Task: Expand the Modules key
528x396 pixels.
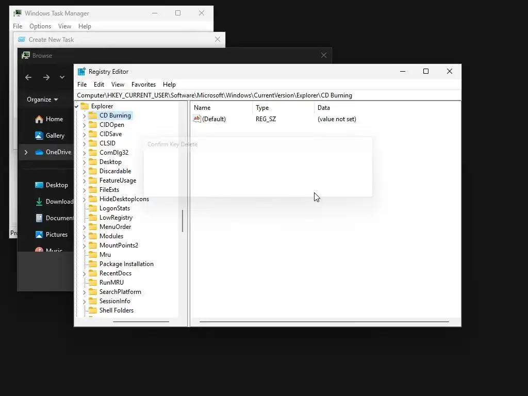Action: 84,236
